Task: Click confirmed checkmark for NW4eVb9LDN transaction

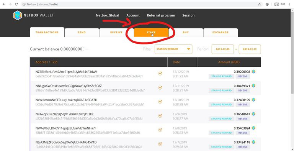Action: point(160,130)
